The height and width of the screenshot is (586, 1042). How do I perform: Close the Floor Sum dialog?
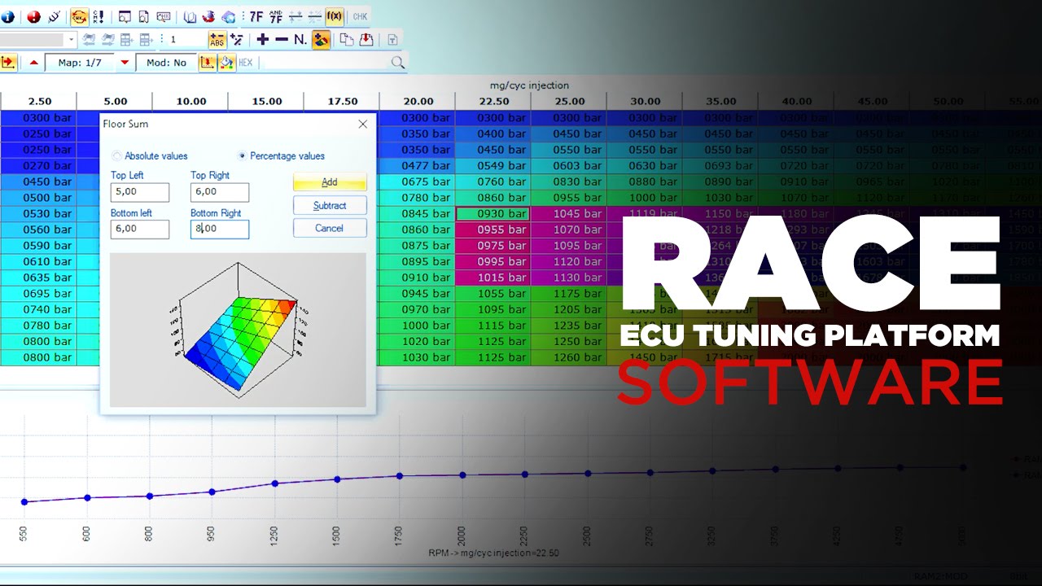(x=363, y=124)
